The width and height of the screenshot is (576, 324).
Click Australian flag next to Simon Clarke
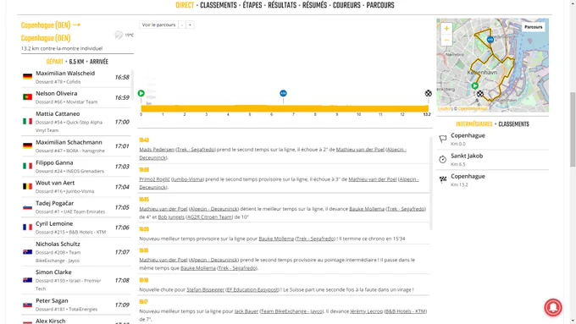pos(28,280)
